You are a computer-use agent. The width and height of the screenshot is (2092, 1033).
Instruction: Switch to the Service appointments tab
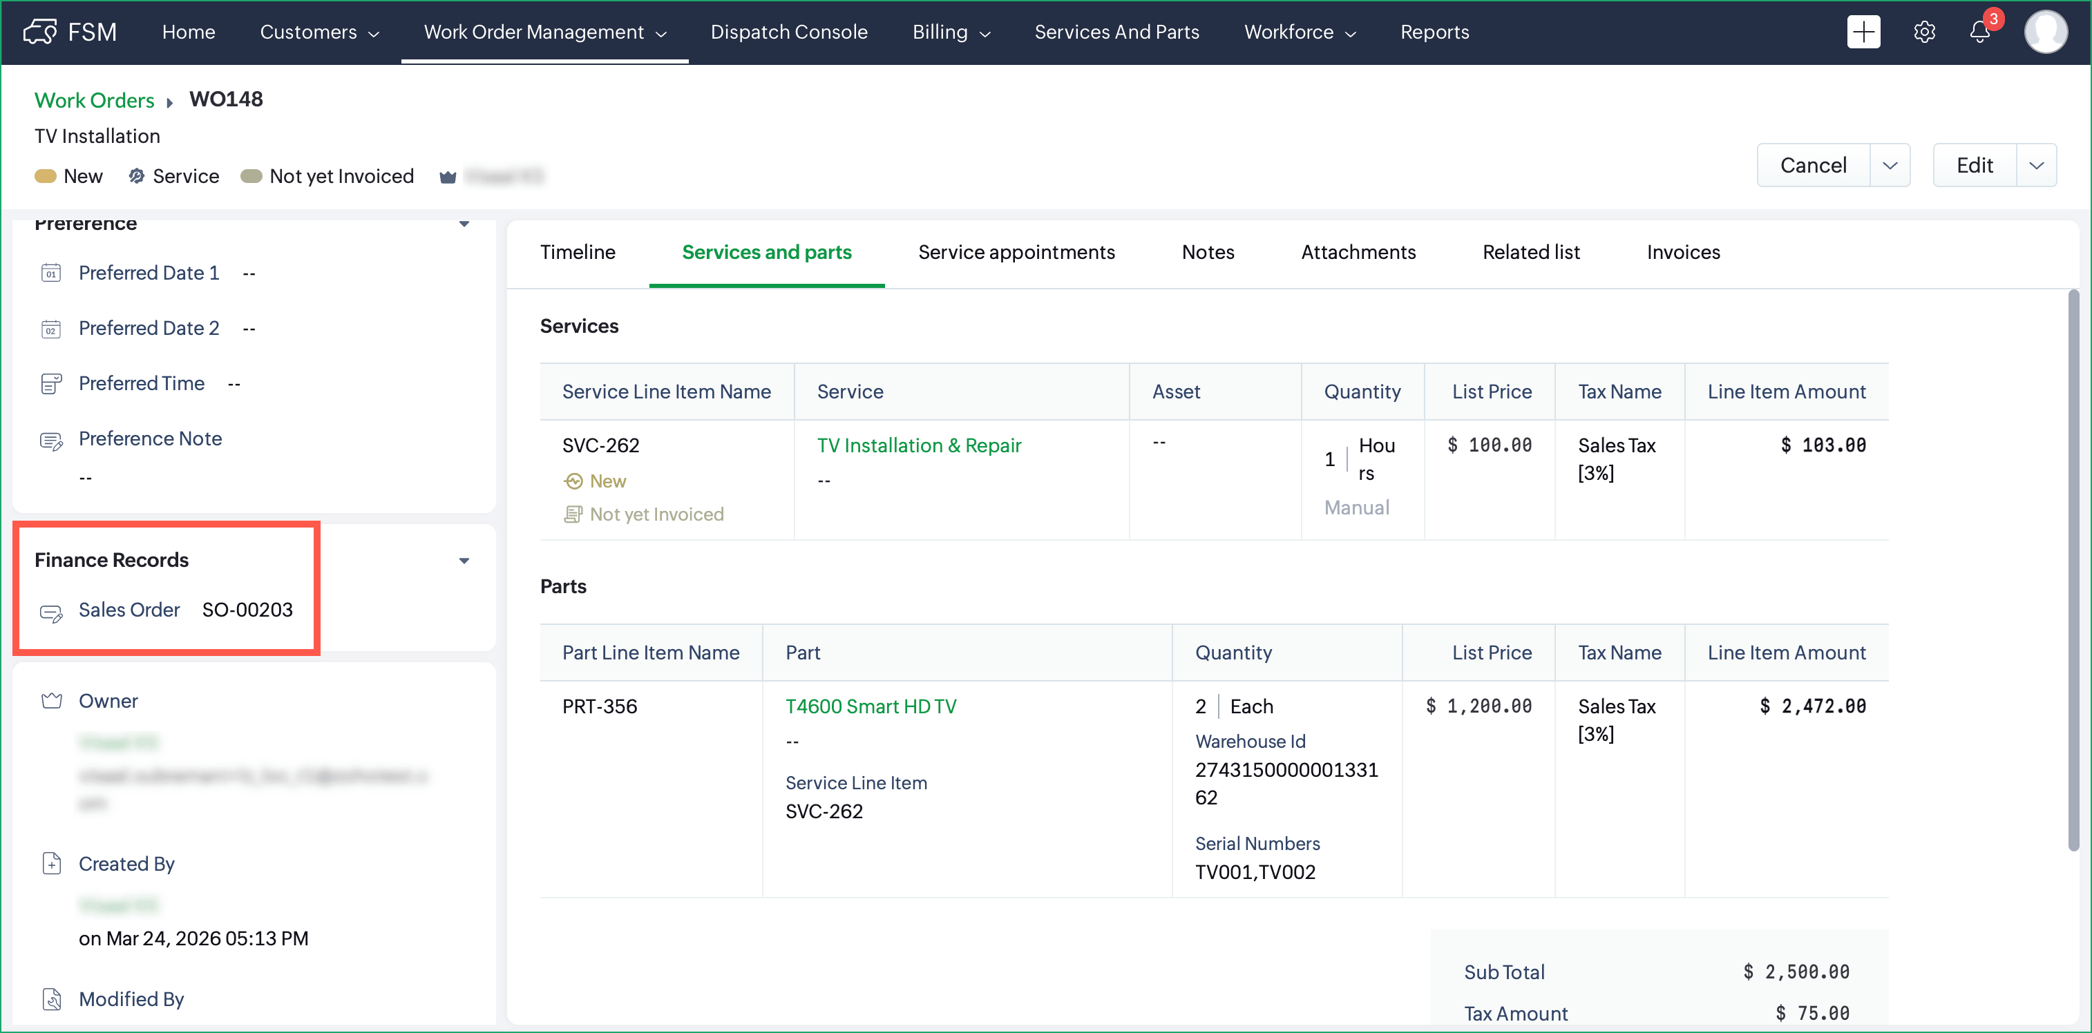tap(1016, 252)
